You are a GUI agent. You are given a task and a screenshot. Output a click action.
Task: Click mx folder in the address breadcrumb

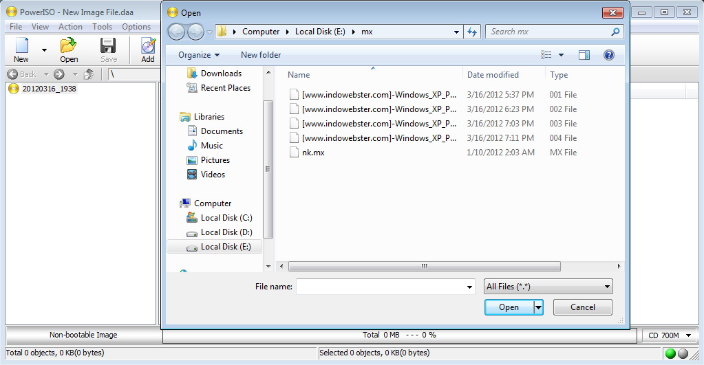point(367,32)
